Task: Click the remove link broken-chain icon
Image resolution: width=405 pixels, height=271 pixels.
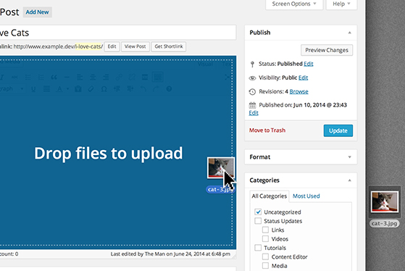Action: pos(132,77)
